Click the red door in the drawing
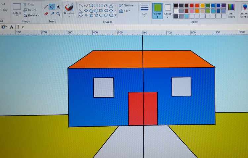This screenshot has height=158, width=248. coord(143,109)
